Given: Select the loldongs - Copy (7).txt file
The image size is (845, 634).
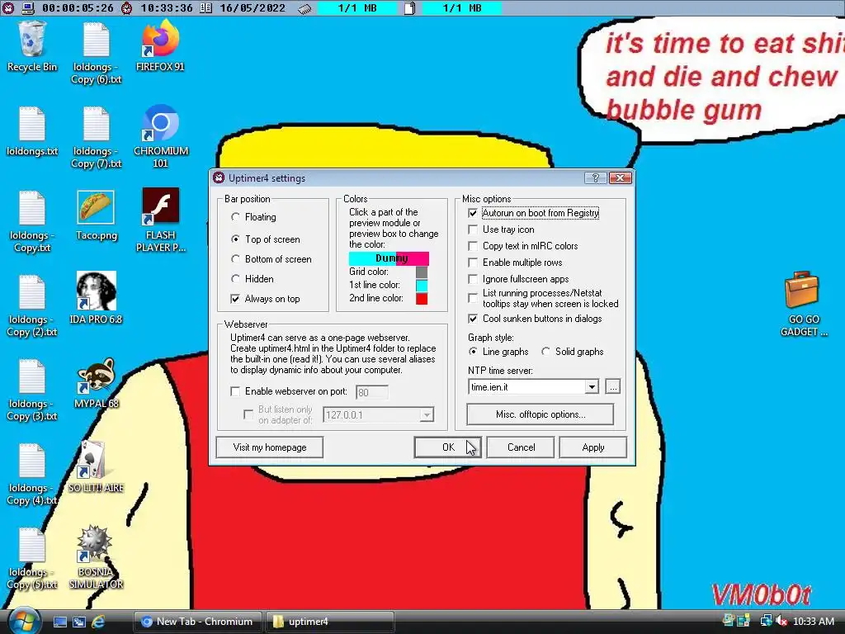Looking at the screenshot, I should (x=96, y=137).
